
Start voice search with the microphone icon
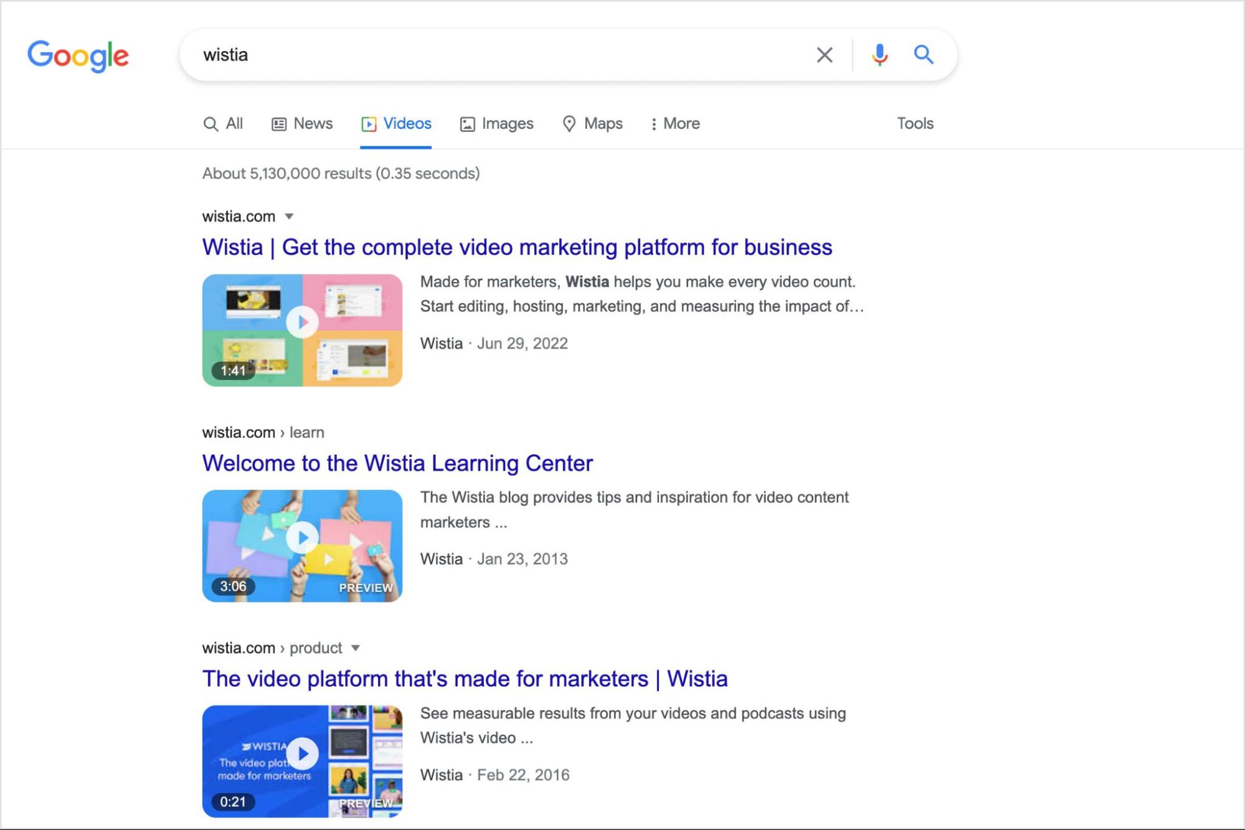coord(879,55)
